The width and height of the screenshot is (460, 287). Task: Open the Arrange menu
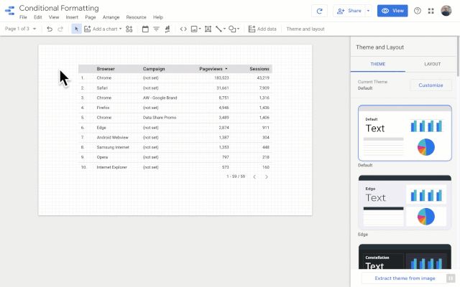point(111,17)
